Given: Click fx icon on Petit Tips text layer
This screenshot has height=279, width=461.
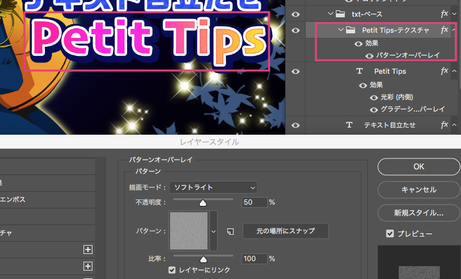Looking at the screenshot, I should (444, 71).
